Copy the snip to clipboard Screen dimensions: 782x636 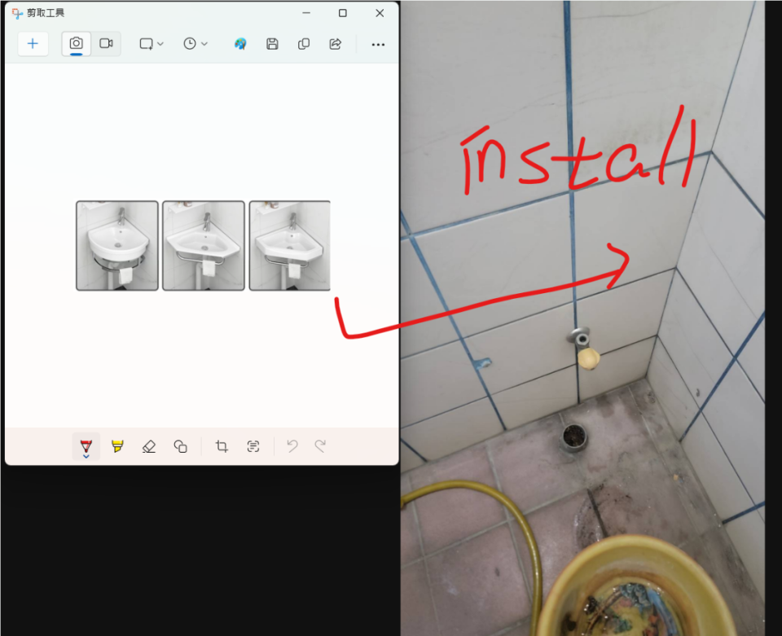tap(304, 44)
